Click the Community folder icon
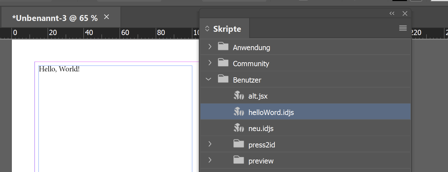This screenshot has width=448, height=172. coord(223,63)
